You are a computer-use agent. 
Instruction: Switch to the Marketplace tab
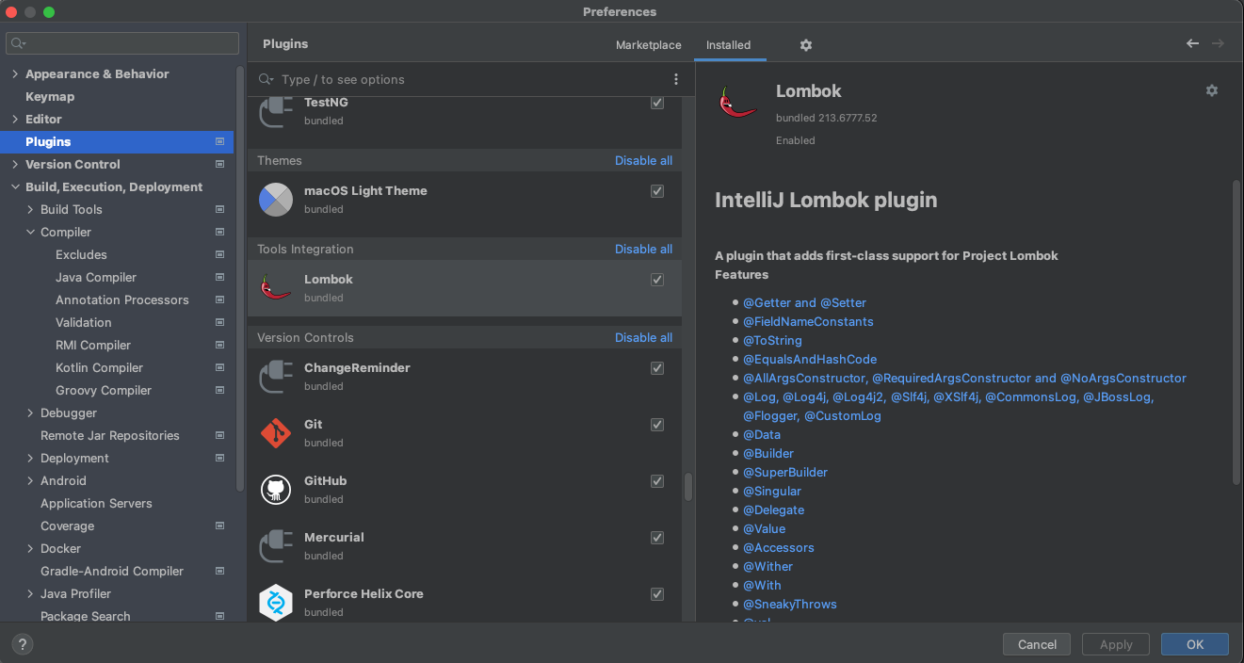(648, 45)
